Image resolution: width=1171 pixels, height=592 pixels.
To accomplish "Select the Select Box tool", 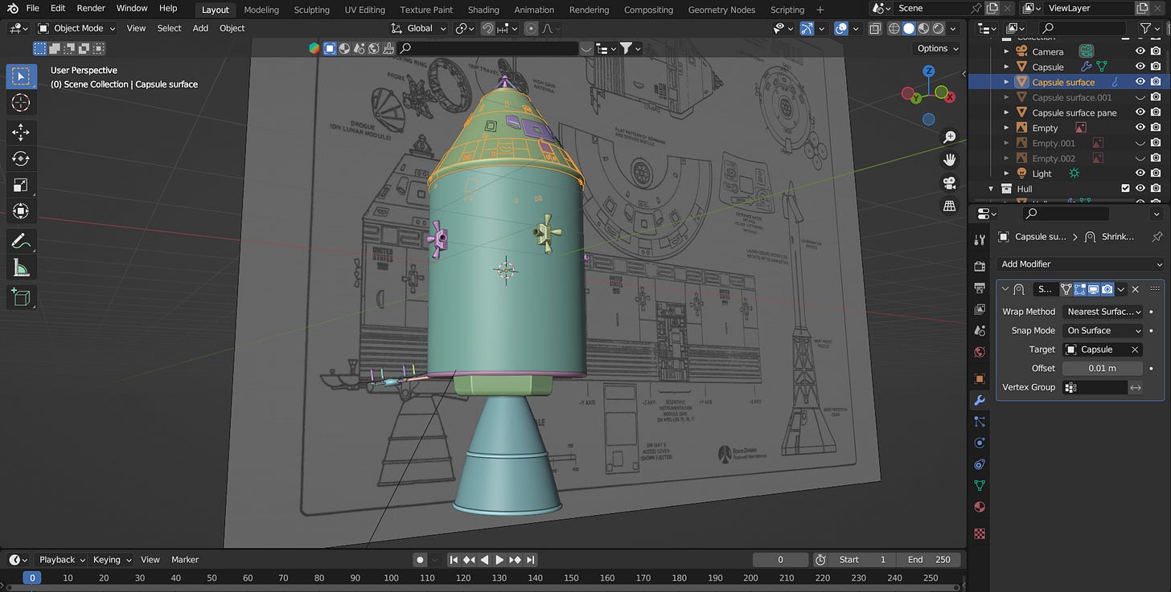I will pyautogui.click(x=21, y=76).
